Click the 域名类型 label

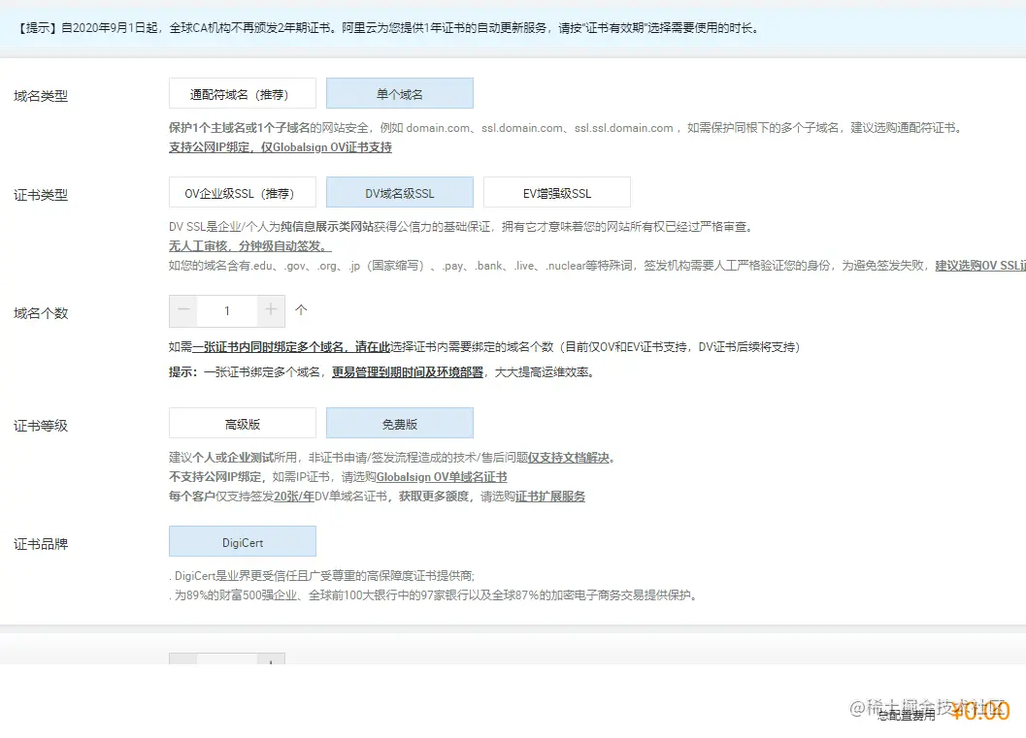pyautogui.click(x=41, y=96)
